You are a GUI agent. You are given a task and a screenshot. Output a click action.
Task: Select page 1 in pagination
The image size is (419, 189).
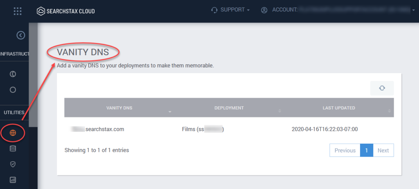point(367,150)
